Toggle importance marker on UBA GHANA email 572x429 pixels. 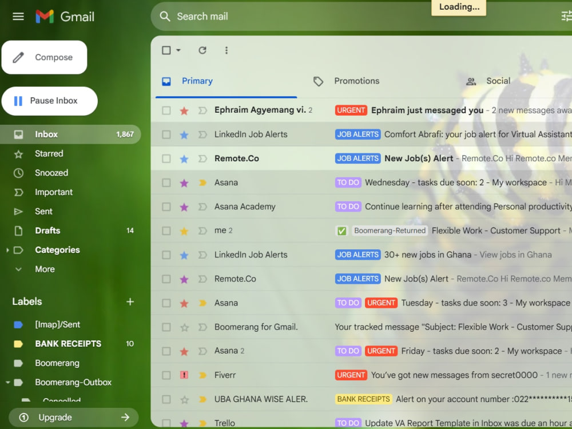pos(202,399)
